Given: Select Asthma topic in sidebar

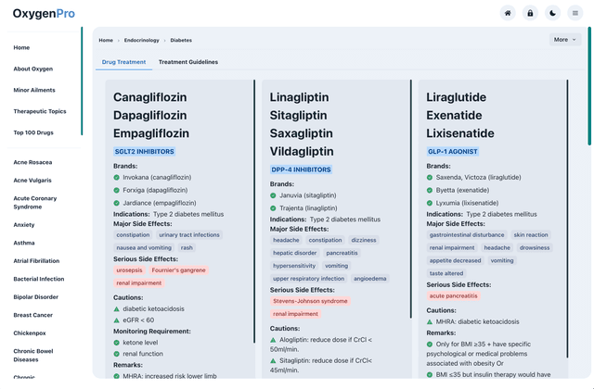Looking at the screenshot, I should click(x=24, y=243).
